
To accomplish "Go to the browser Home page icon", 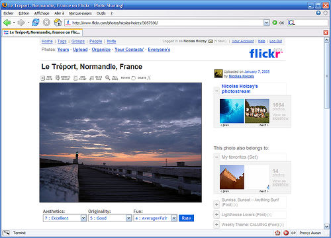I will point(58,22).
